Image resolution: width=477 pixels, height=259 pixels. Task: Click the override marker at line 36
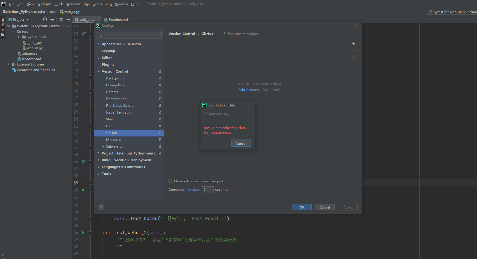(84, 162)
